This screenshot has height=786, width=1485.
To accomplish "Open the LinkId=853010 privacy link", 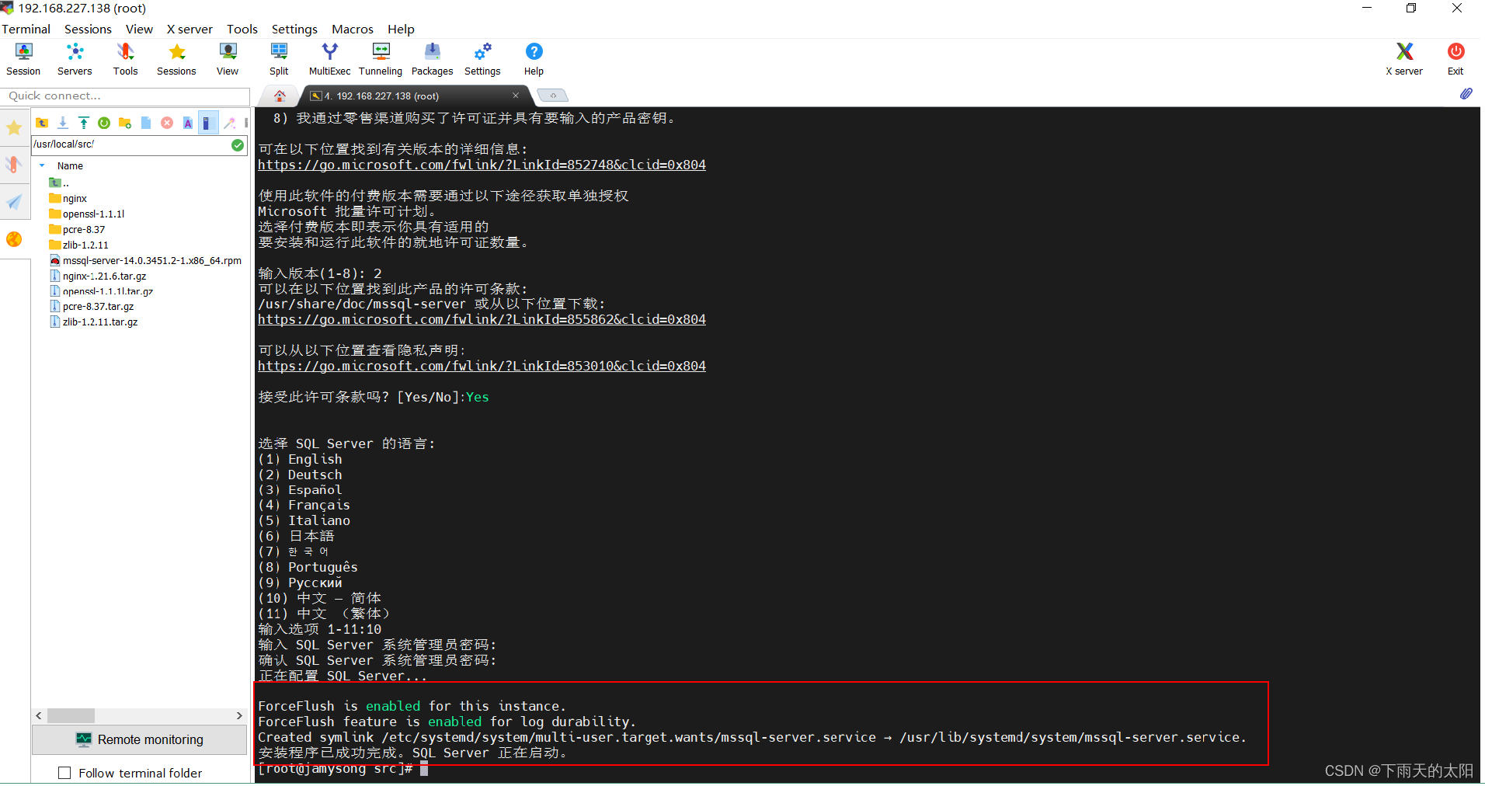I will point(482,366).
